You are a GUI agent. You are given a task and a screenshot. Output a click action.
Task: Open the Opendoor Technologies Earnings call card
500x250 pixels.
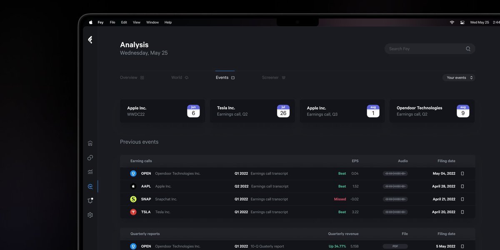pyautogui.click(x=432, y=111)
